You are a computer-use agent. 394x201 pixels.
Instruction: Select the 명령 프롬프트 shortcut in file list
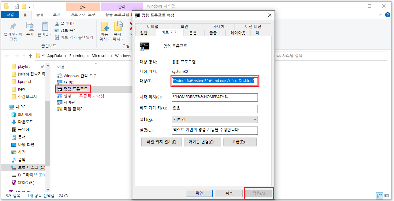[72, 89]
